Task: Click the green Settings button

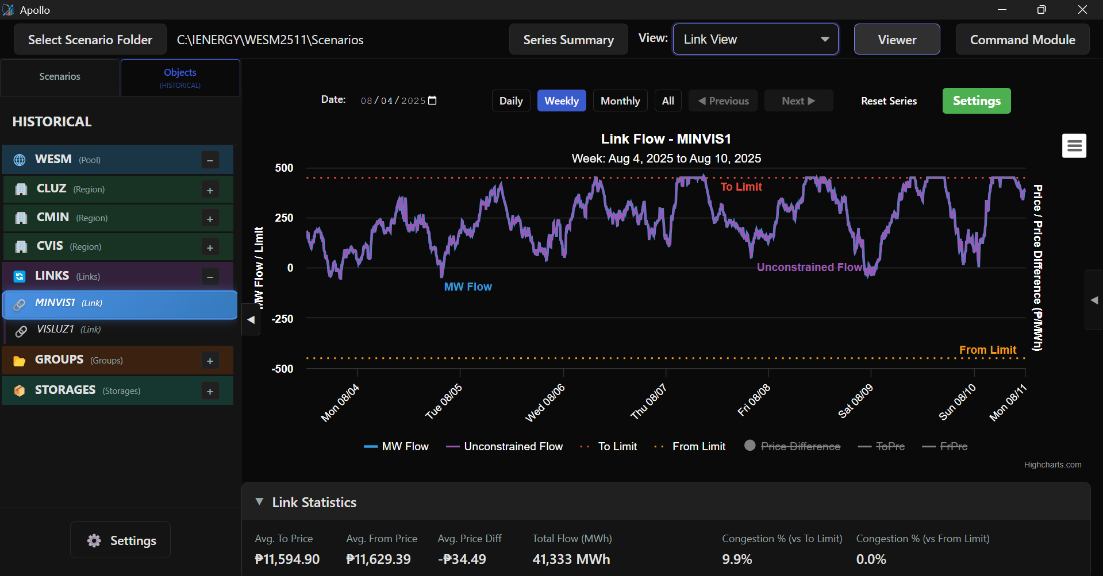Action: 976,101
